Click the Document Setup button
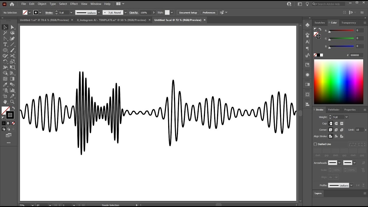Viewport: 368px width, 207px height. (188, 13)
